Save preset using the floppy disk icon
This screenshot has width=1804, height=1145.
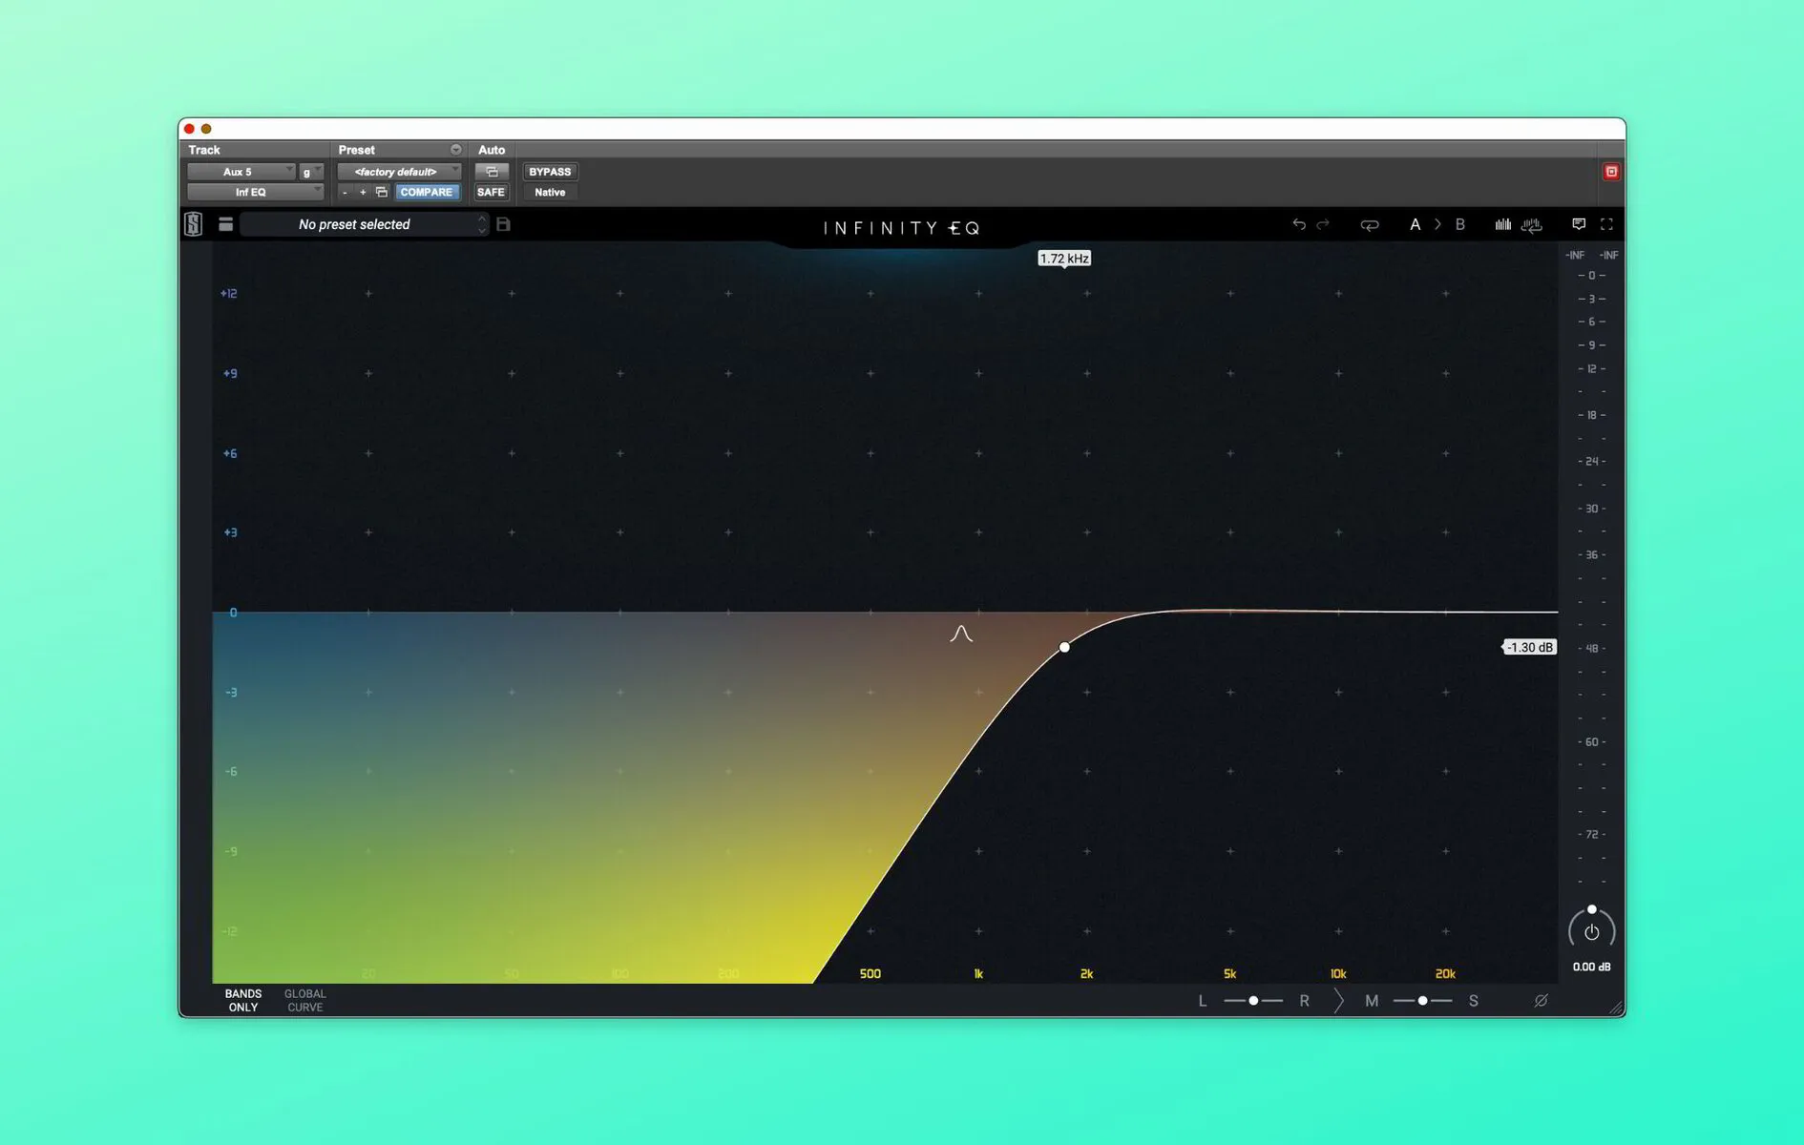tap(504, 224)
